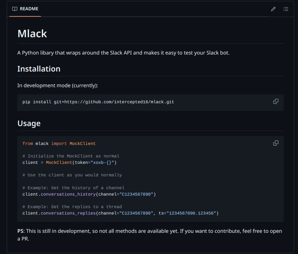This screenshot has width=298, height=254.
Task: Click the 'from mlack import MockClient' line
Action: coord(59,144)
